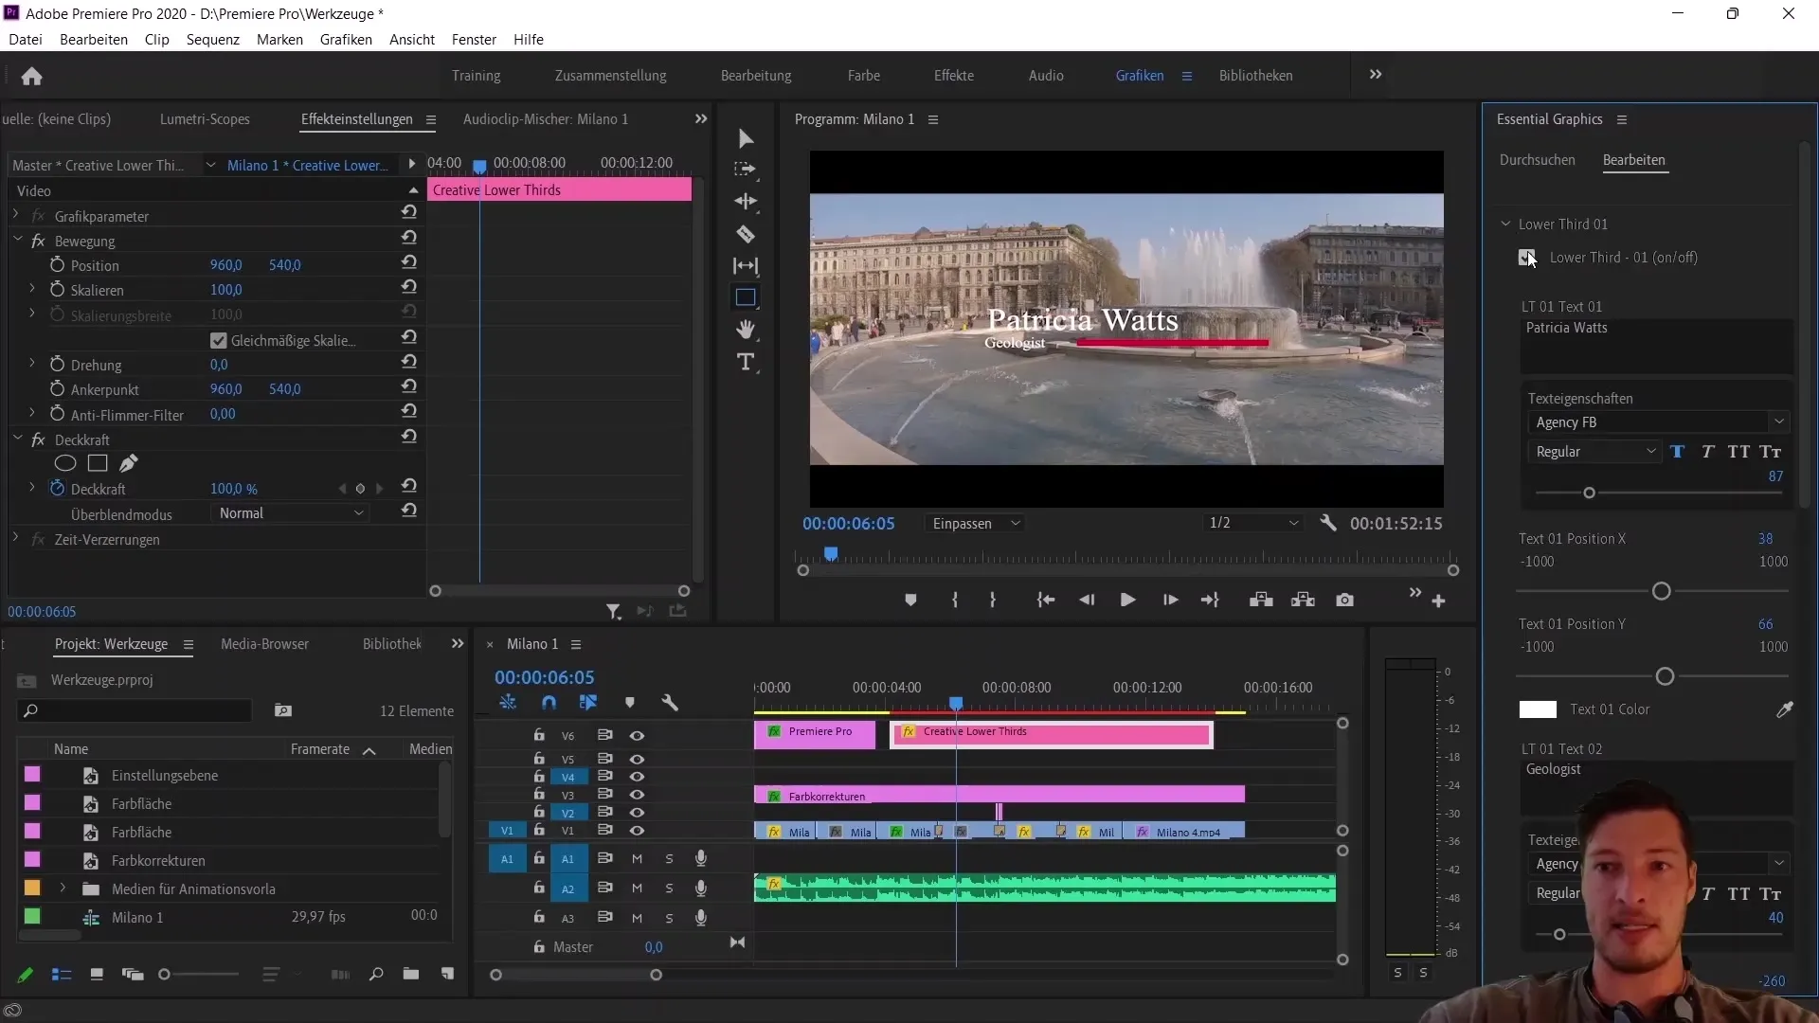The height and width of the screenshot is (1023, 1819).
Task: Select the Hand tool
Action: pyautogui.click(x=746, y=330)
